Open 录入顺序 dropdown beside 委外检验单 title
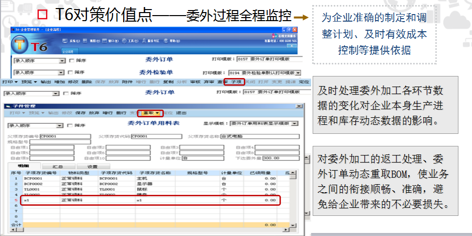The image size is (472, 236). click(x=62, y=72)
